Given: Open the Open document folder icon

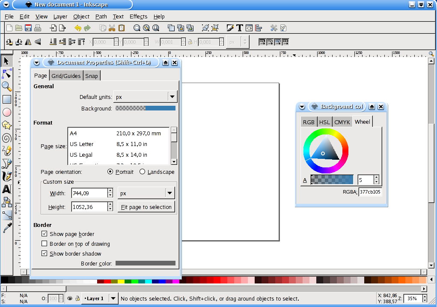Looking at the screenshot, I should [19, 28].
